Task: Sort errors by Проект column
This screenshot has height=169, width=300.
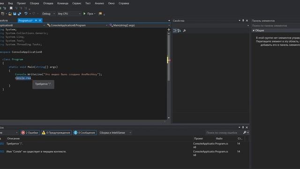Action: (x=198, y=138)
